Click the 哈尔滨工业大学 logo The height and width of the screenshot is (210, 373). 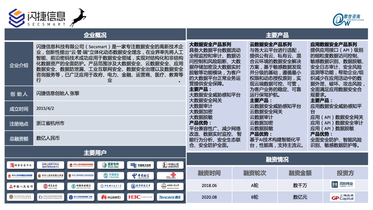(x=170, y=187)
